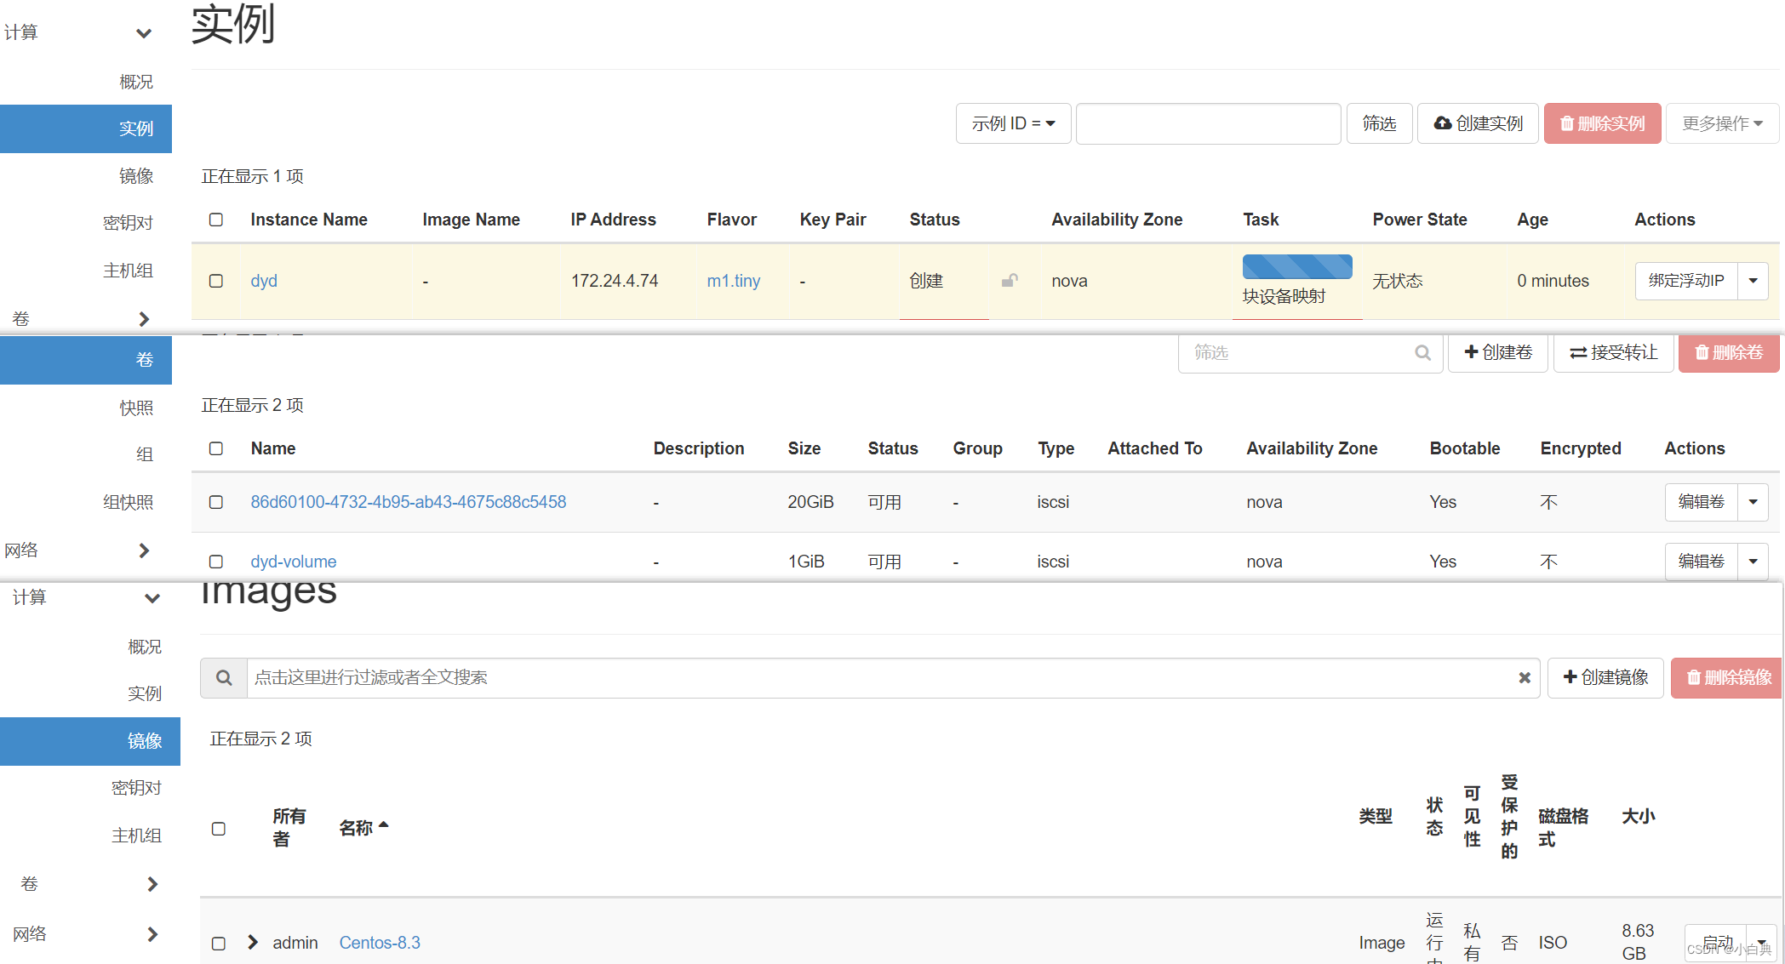Click the 筛选 filter button
Screen dimensions: 1785x964
[x=1380, y=123]
